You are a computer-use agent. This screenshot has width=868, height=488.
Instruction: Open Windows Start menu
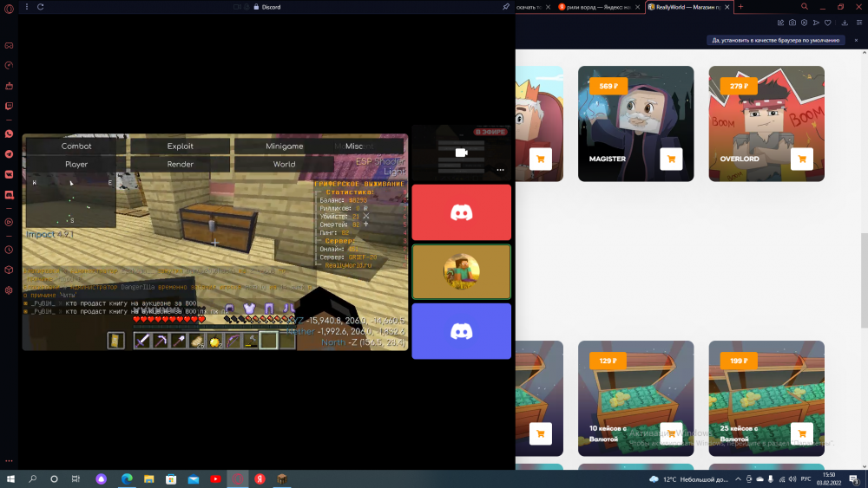pyautogui.click(x=10, y=478)
